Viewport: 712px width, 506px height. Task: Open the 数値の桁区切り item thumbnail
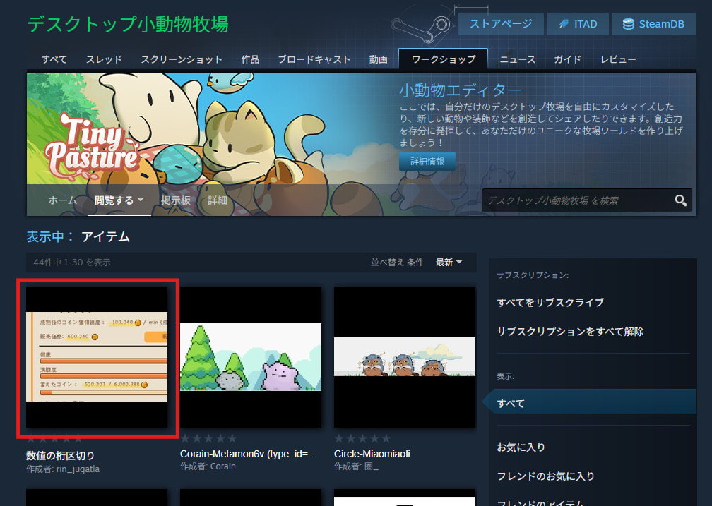[97, 356]
